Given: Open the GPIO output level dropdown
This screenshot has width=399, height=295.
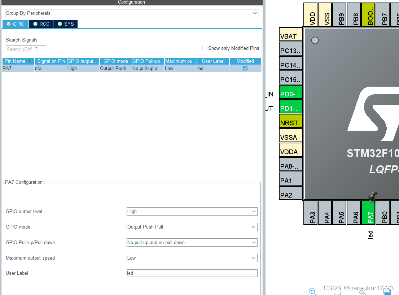Looking at the screenshot, I should (192, 212).
